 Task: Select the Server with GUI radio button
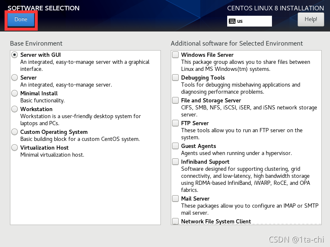pos(15,55)
